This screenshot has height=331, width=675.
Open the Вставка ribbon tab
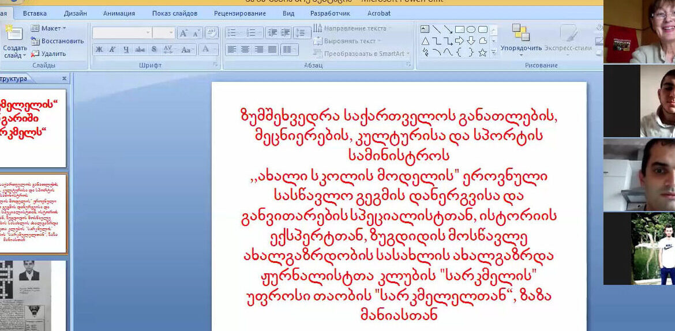(35, 13)
